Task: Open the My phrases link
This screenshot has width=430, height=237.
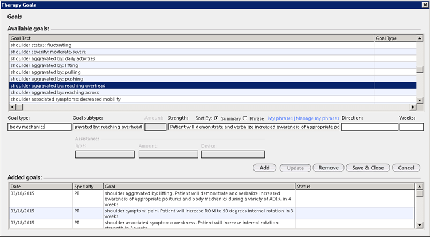Action: point(280,118)
